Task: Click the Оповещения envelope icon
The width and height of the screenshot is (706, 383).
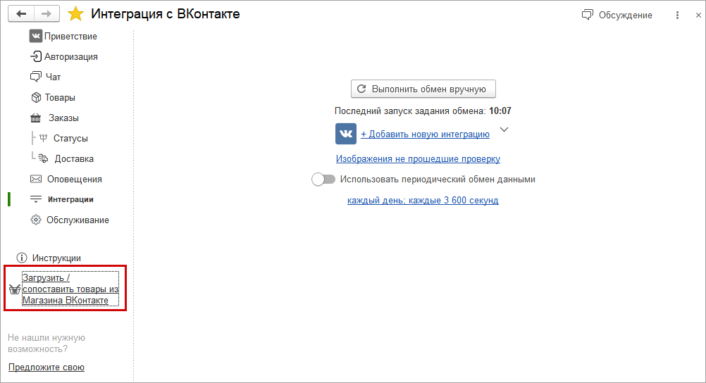Action: 35,179
